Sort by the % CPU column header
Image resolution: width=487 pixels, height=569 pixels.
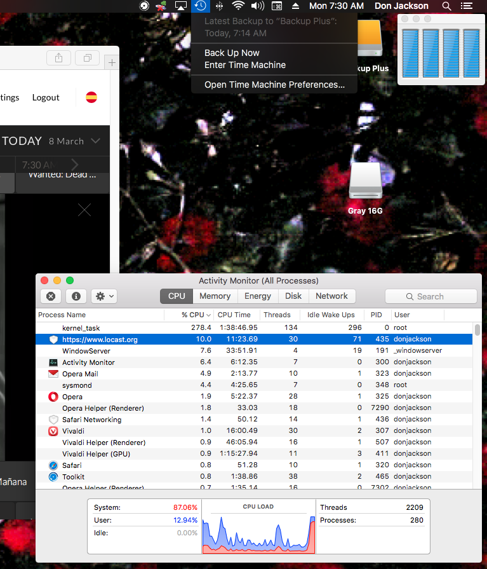[x=189, y=315]
